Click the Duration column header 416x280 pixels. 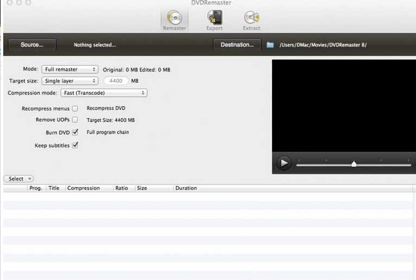pos(186,188)
